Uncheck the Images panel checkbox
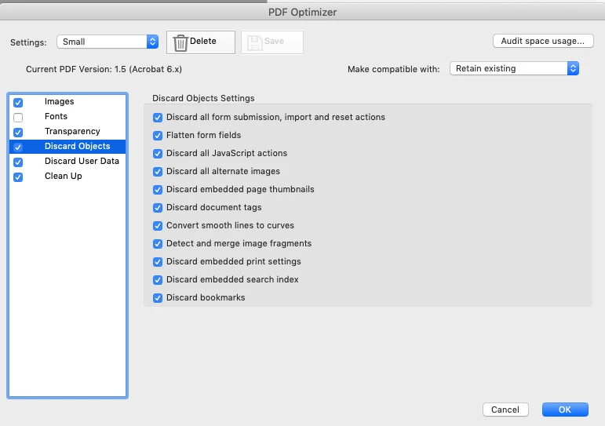The image size is (605, 426). click(18, 102)
